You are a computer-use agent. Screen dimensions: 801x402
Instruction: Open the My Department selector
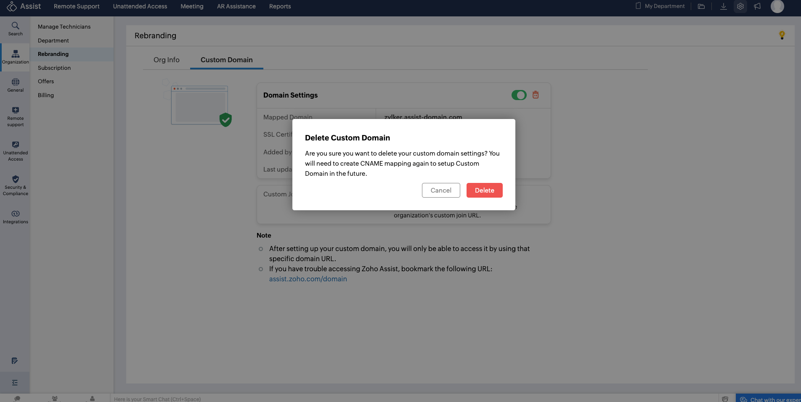663,6
